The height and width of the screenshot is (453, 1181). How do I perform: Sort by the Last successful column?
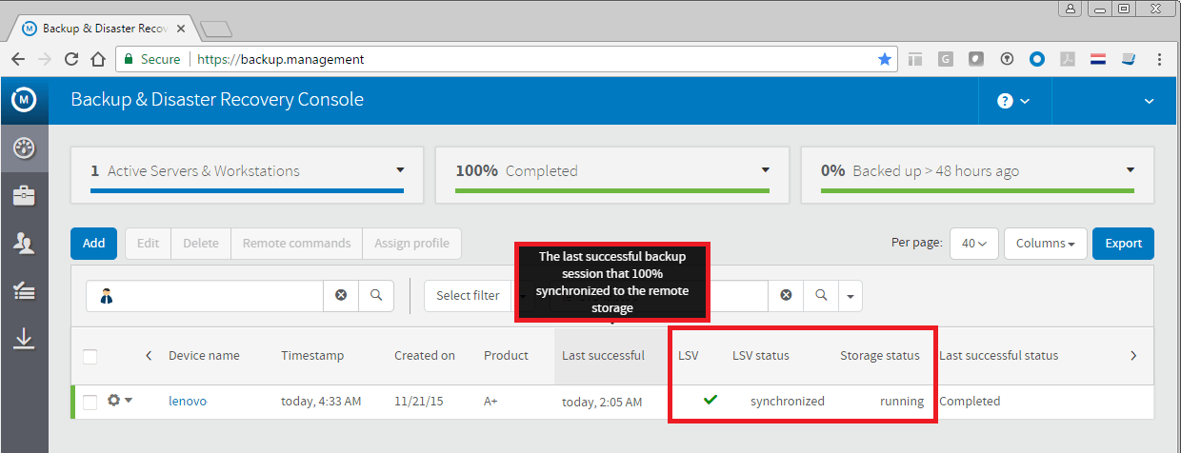click(x=603, y=355)
